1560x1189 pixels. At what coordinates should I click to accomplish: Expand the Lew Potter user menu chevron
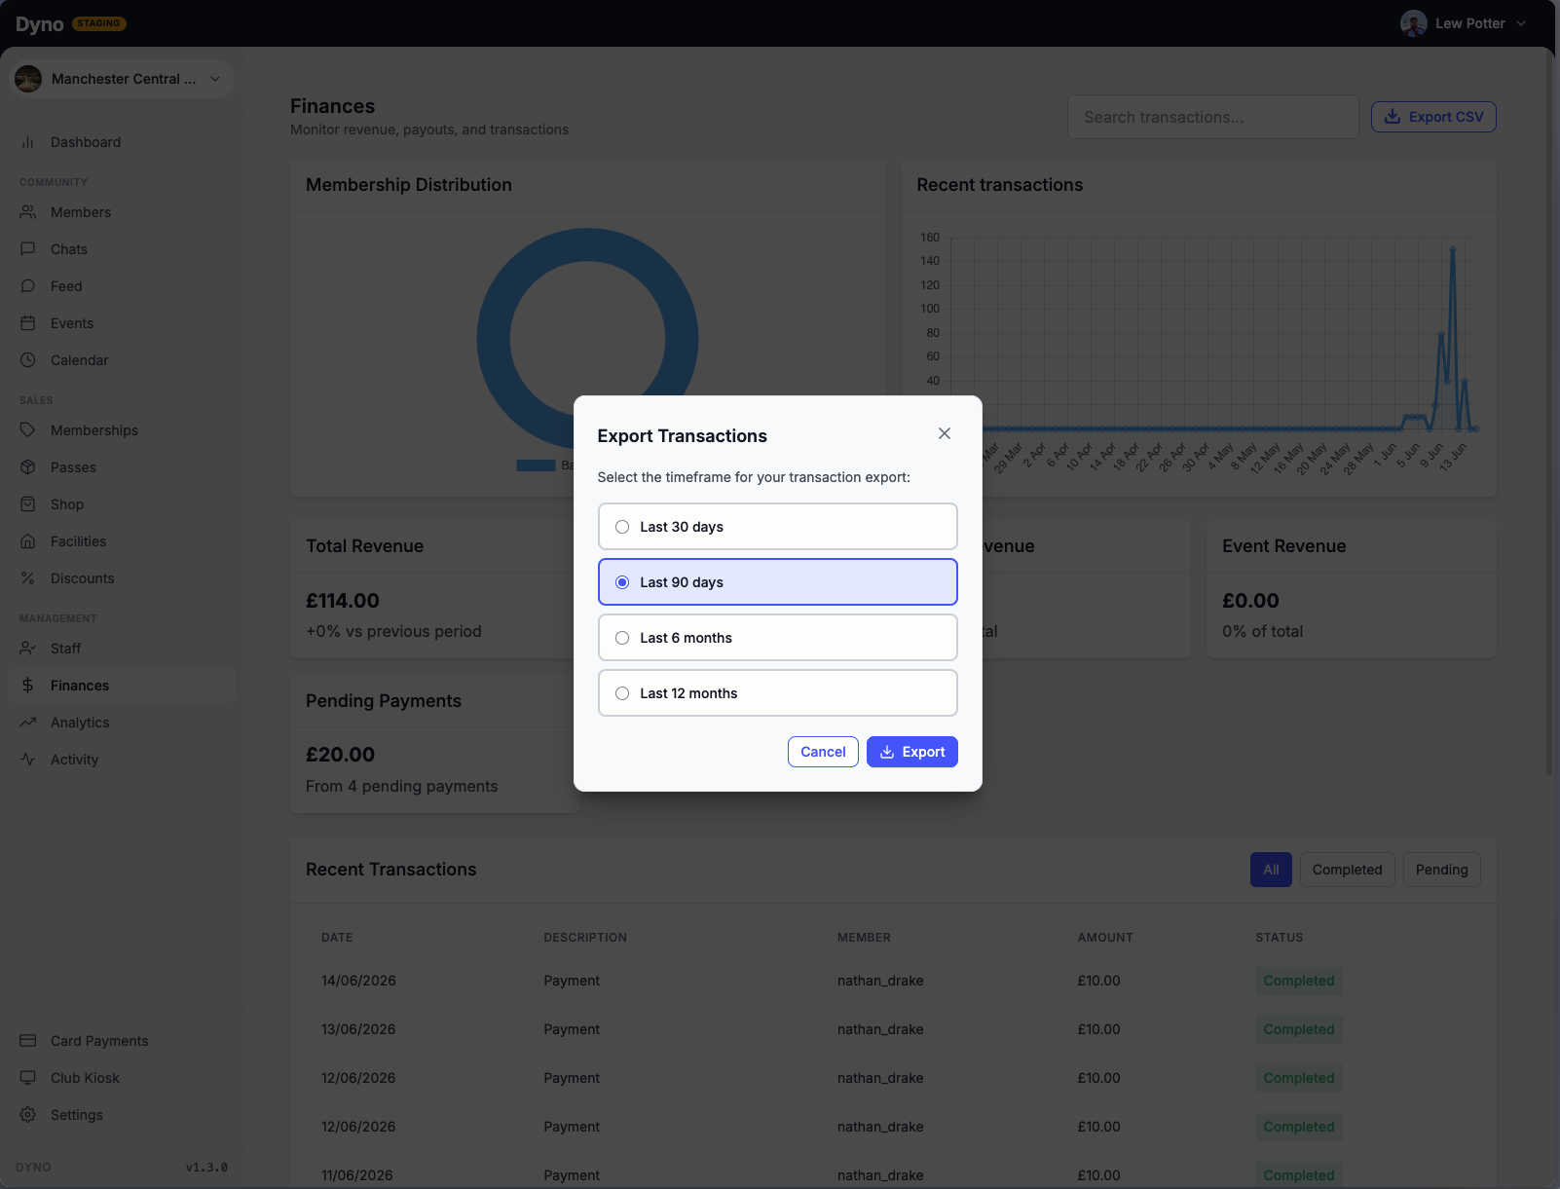click(x=1521, y=23)
